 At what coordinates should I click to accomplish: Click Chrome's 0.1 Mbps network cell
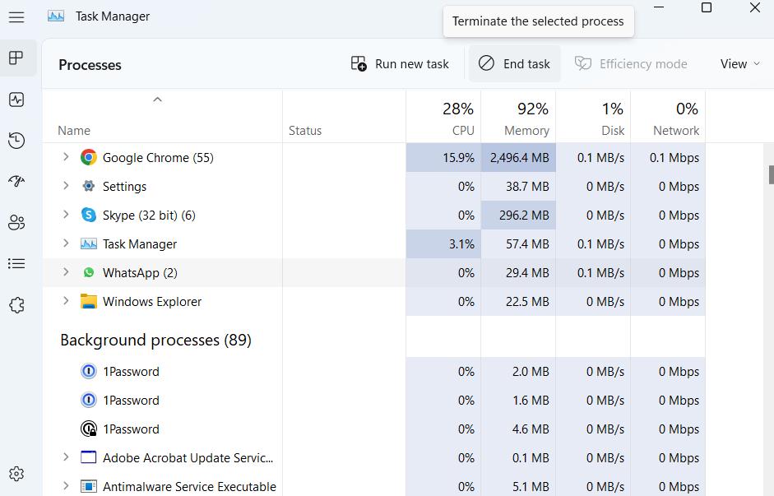(668, 157)
